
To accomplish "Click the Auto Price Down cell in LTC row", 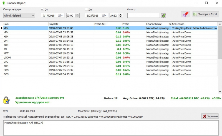I will [195, 62].
